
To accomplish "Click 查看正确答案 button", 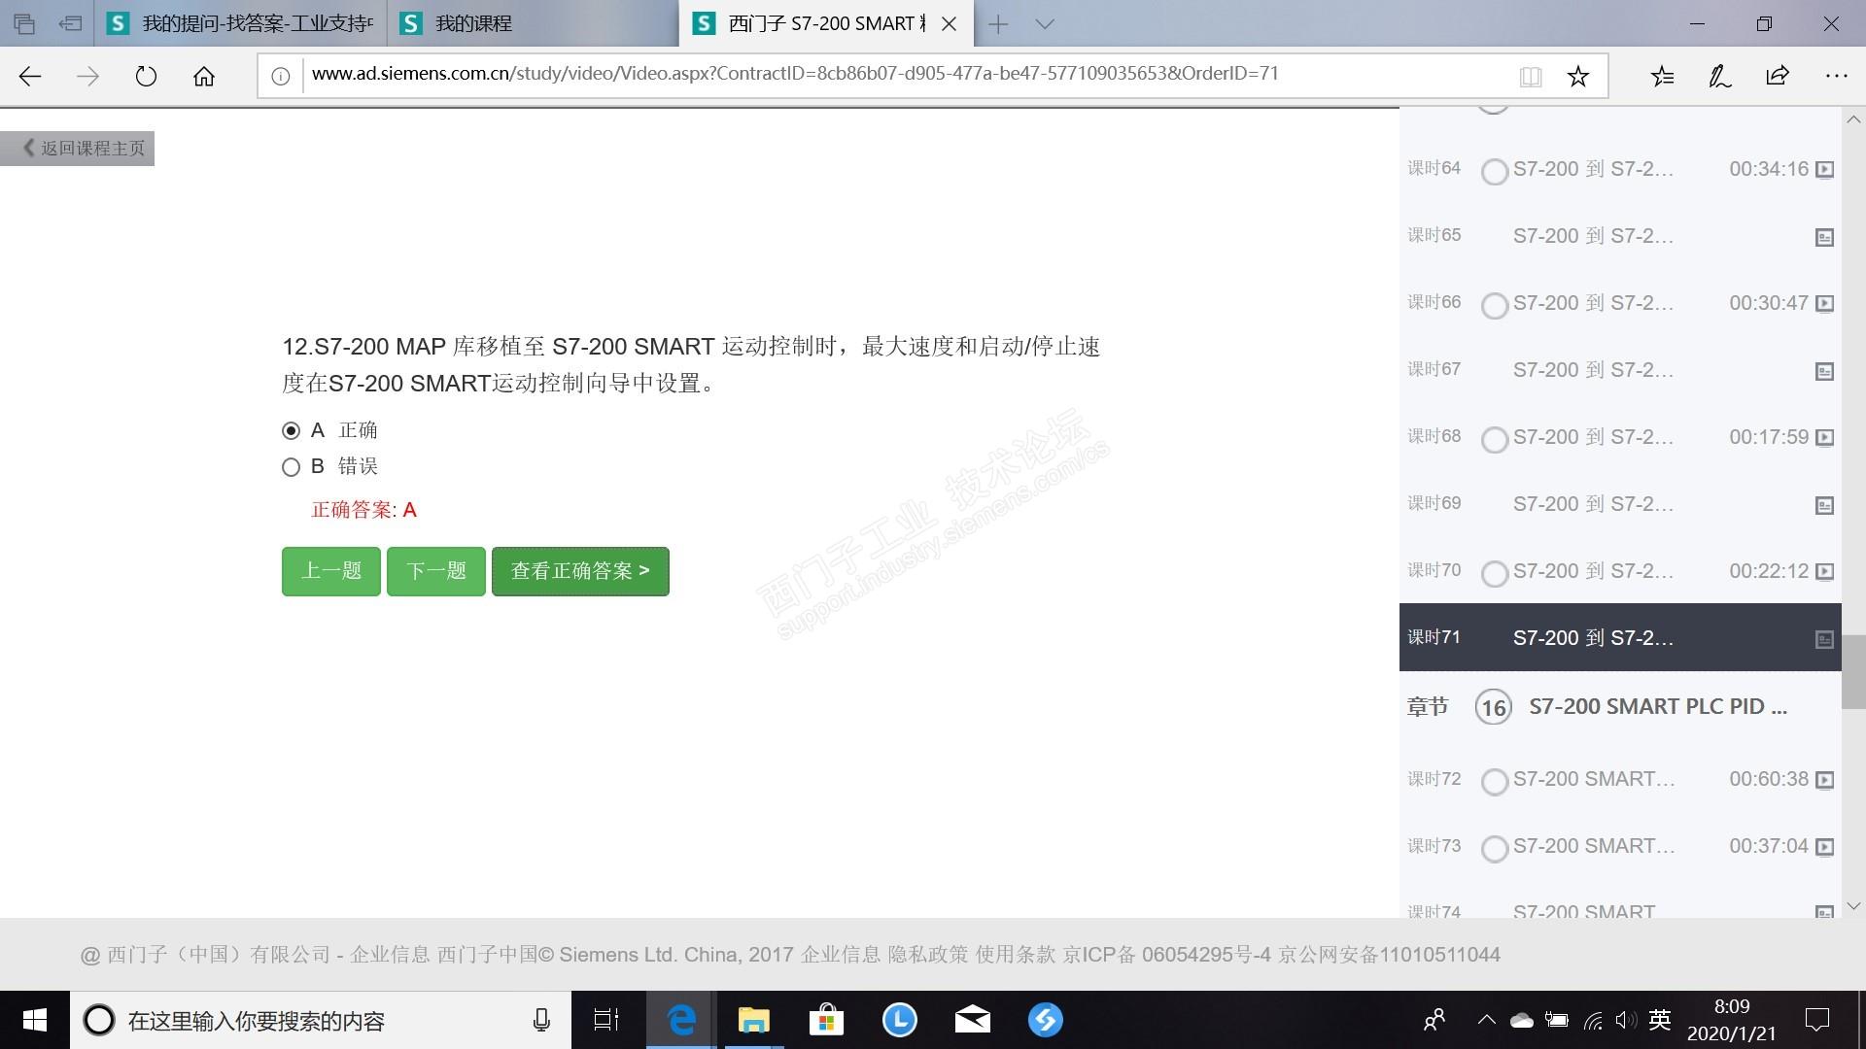I will click(x=580, y=571).
